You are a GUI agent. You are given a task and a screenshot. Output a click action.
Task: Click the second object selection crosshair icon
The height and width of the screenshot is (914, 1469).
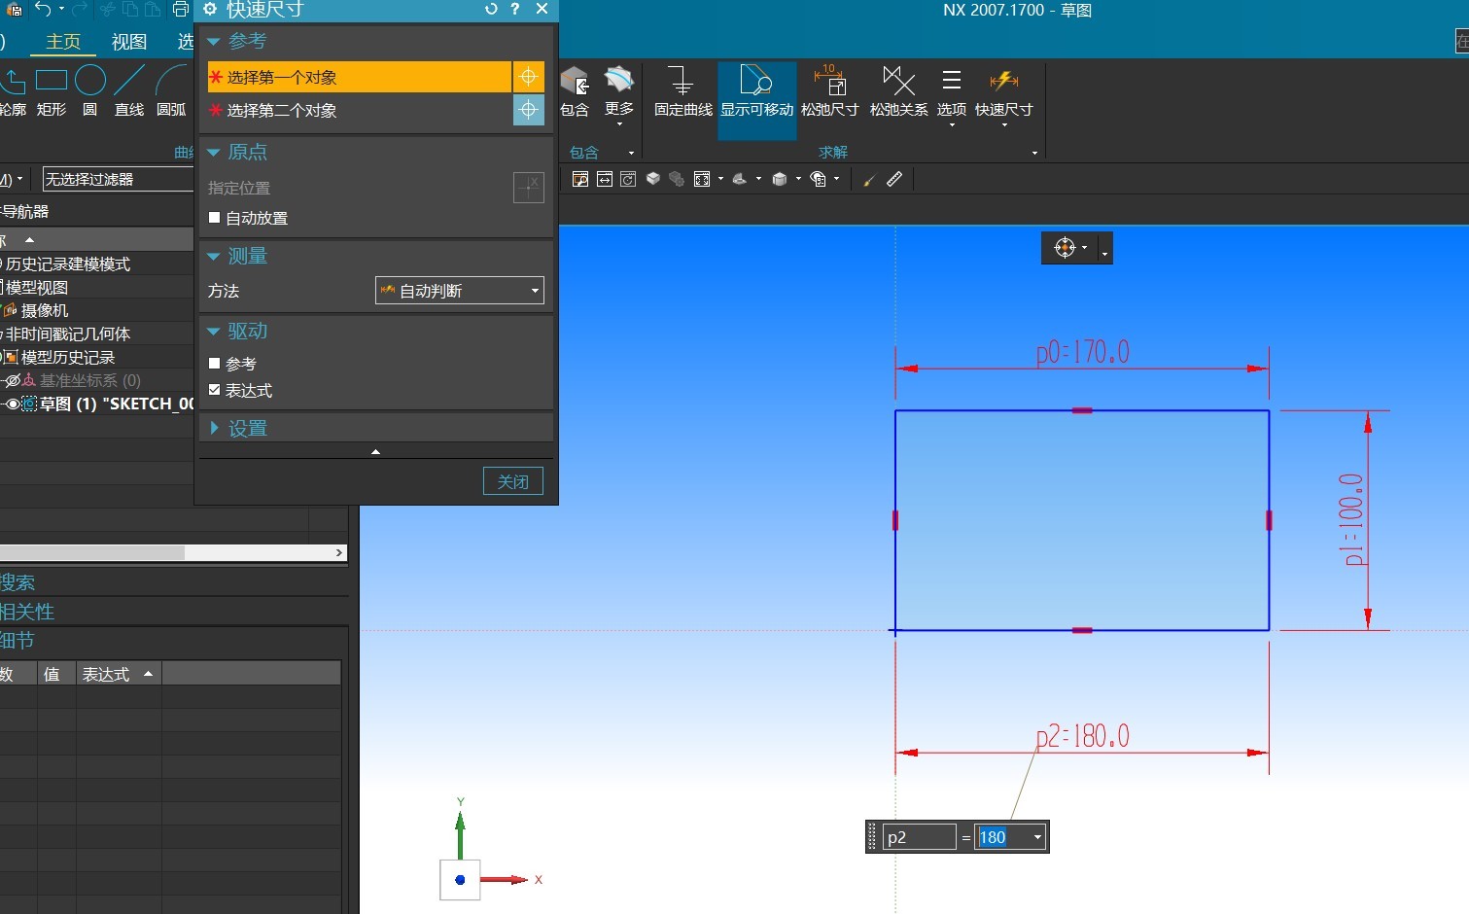click(528, 110)
